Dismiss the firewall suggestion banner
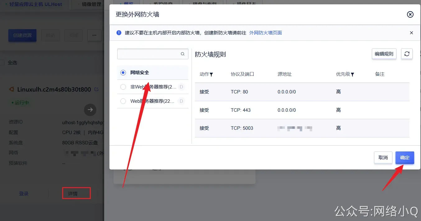This screenshot has height=221, width=421. (411, 33)
